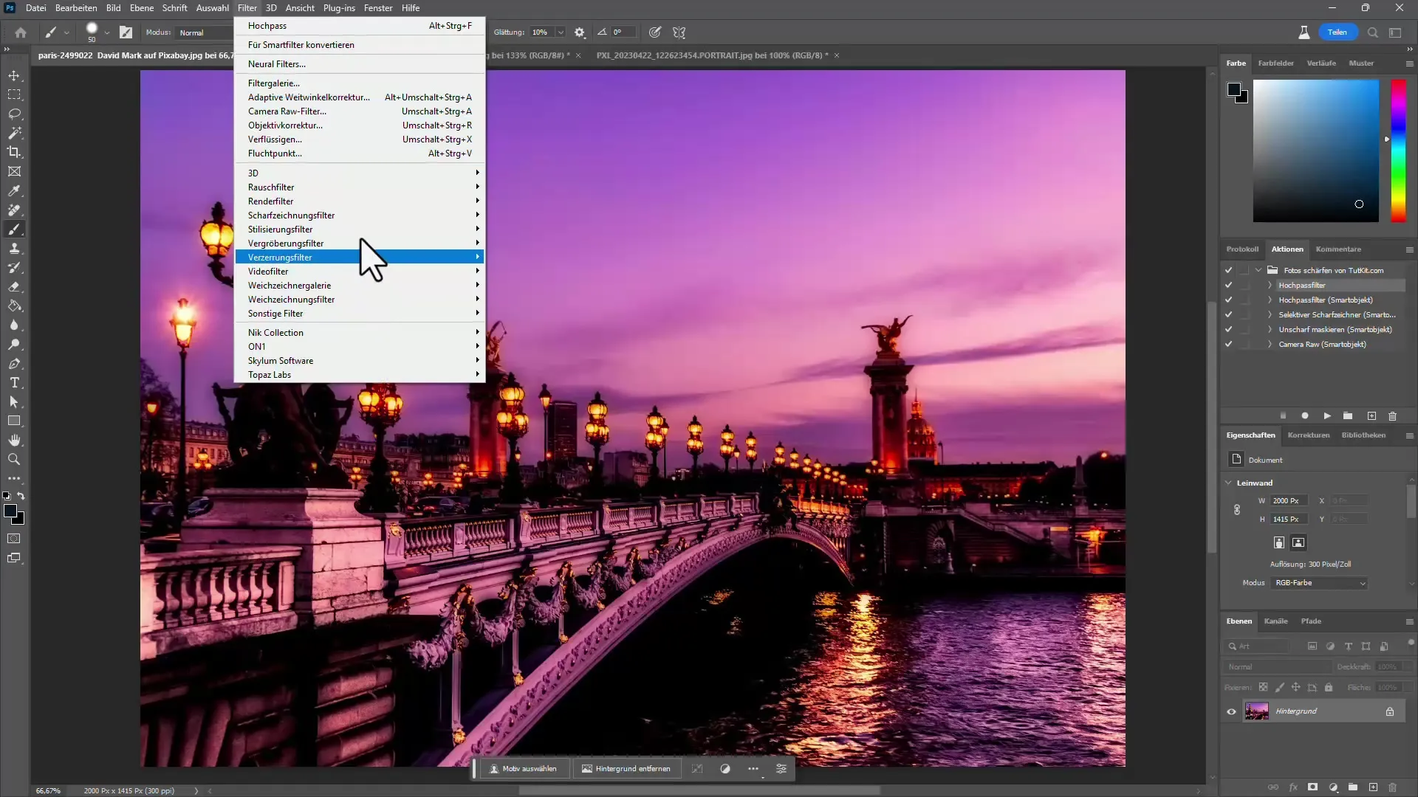This screenshot has width=1418, height=797.
Task: Open the Glättung percentage dropdown
Action: pyautogui.click(x=561, y=32)
